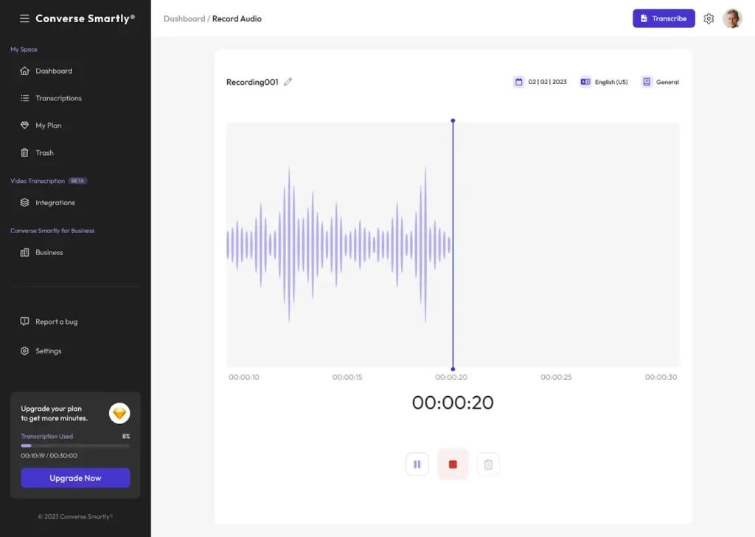Click the Integrations icon under Video Transcription
Viewport: 755px width, 537px height.
24,202
